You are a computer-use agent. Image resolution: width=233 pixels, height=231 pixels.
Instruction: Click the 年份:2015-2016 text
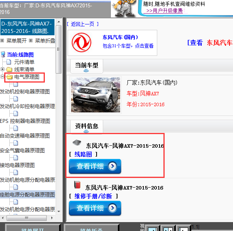(x=145, y=104)
